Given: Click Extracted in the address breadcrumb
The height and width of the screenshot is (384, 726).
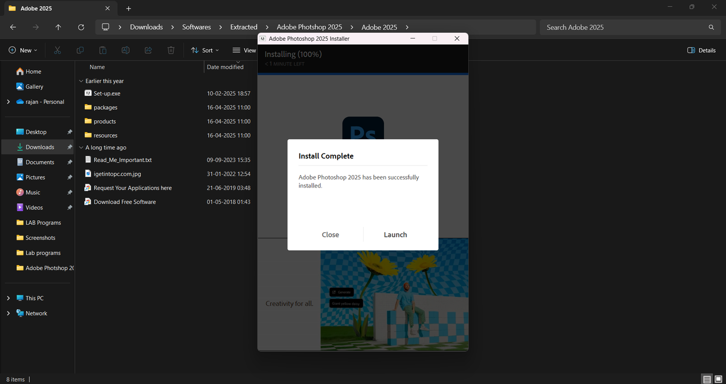Looking at the screenshot, I should coord(244,27).
